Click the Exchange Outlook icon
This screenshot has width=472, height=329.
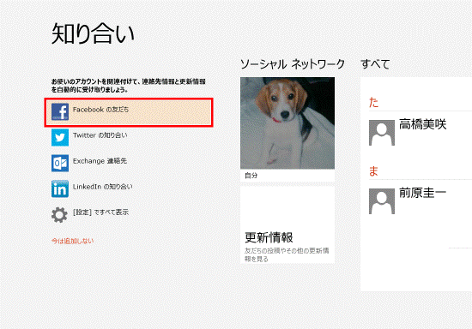pos(60,163)
